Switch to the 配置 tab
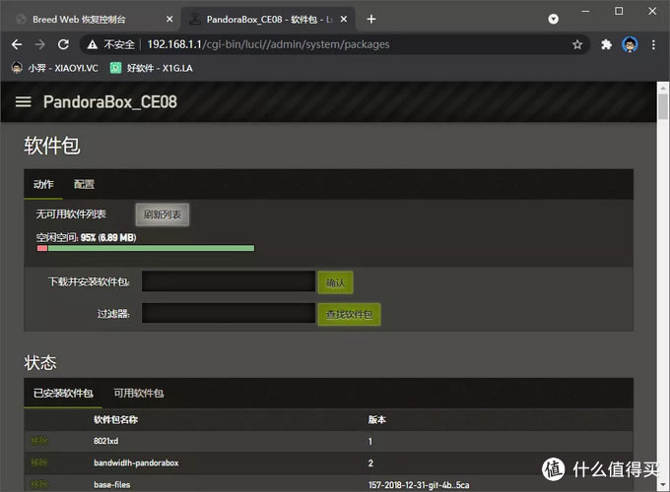The width and height of the screenshot is (670, 492). coord(84,184)
